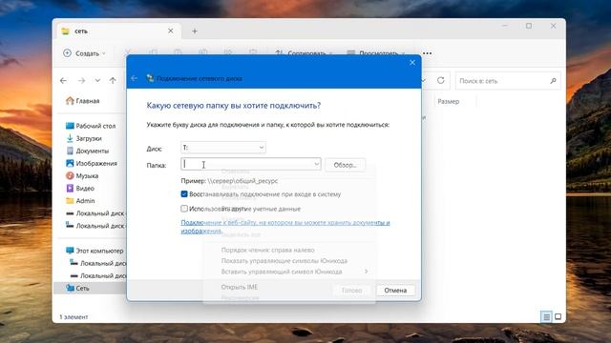Open Музыка in the sidebar
Viewport: 611px width, 343px height.
[x=82, y=175]
